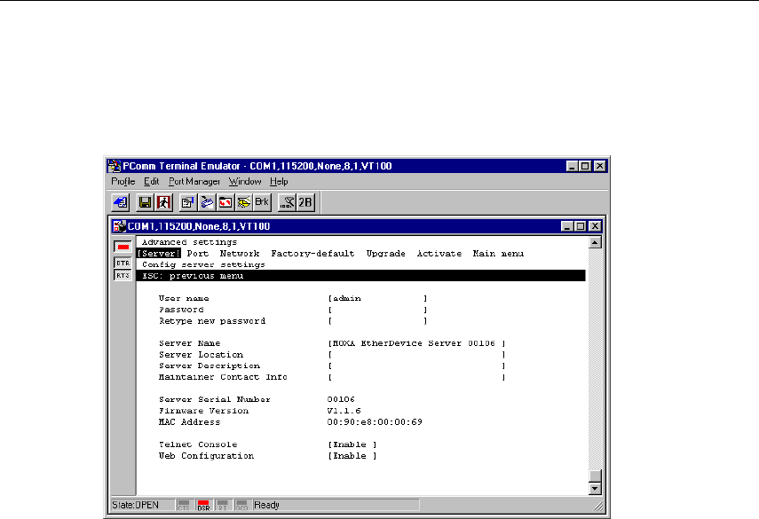
Task: Click the Server Serial Number value 00106
Action: point(341,399)
